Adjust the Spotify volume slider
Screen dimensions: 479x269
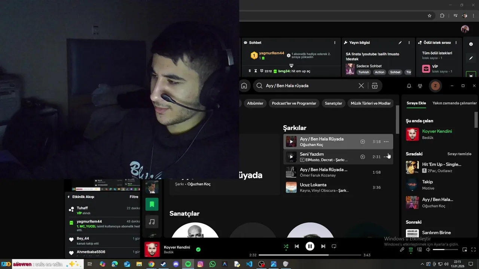[x=445, y=250]
